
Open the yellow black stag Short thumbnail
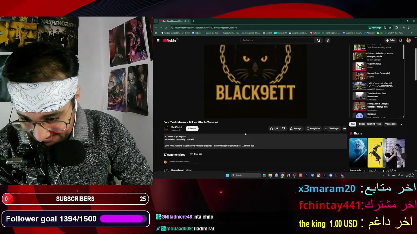pyautogui.click(x=376, y=153)
